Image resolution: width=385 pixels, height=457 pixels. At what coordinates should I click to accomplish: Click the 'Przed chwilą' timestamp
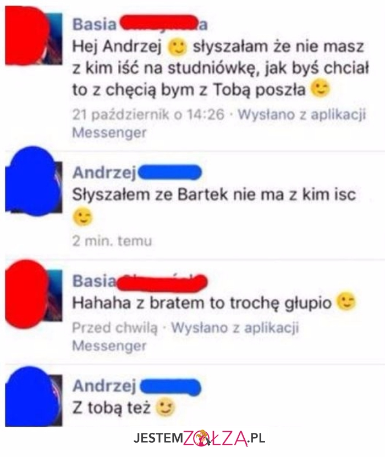[x=115, y=328]
